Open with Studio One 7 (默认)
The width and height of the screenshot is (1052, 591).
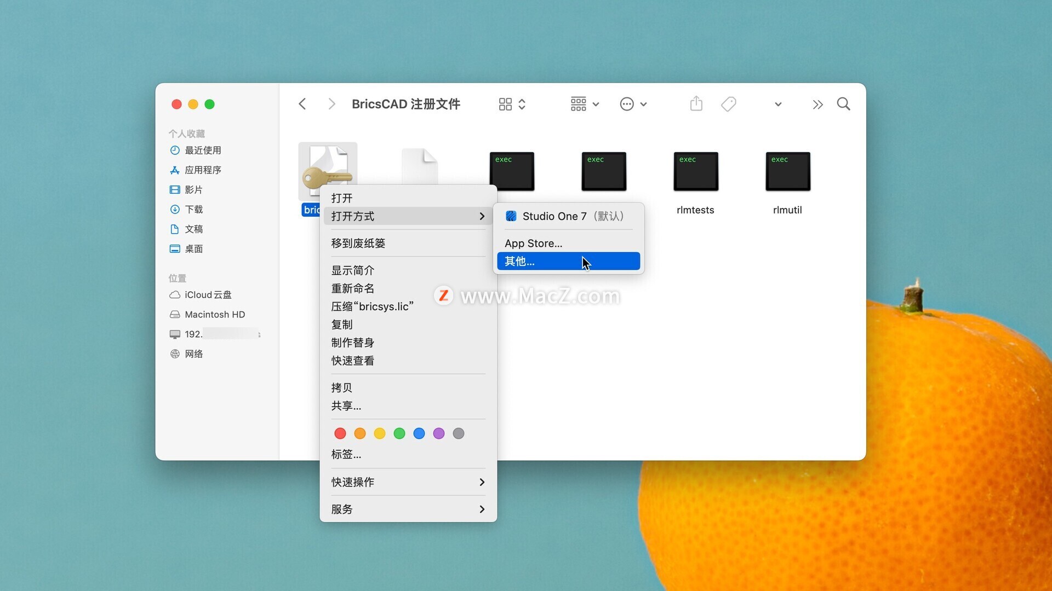click(568, 216)
